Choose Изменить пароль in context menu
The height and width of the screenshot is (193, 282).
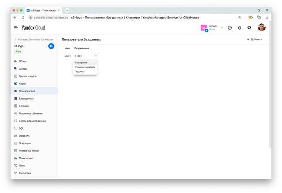85,67
